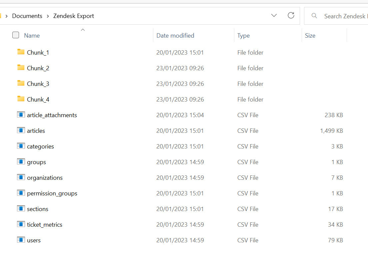The height and width of the screenshot is (255, 368).
Task: Click the categories CSV file icon
Action: pyautogui.click(x=21, y=146)
